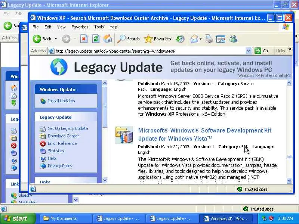Viewport: 299px width, 224px height.
Task: Click the Privacy Policy info icon
Action: tap(43, 166)
